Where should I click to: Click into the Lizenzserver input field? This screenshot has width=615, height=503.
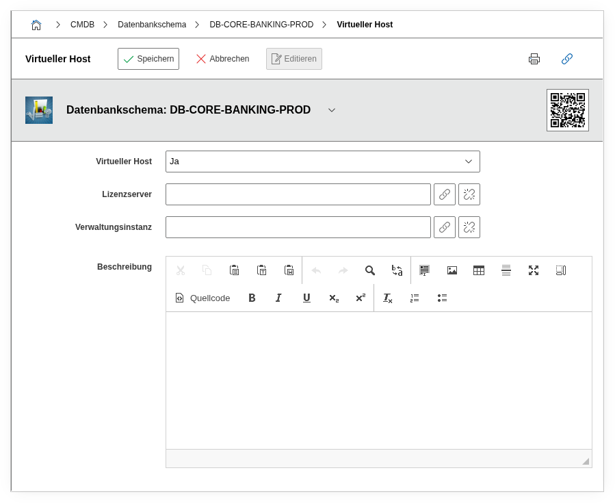pos(298,194)
